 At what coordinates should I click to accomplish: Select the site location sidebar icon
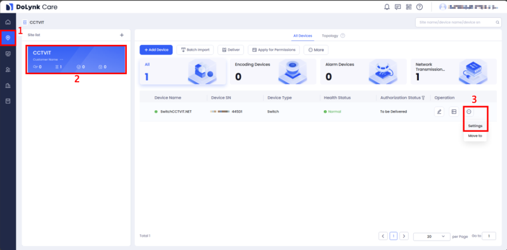click(8, 38)
